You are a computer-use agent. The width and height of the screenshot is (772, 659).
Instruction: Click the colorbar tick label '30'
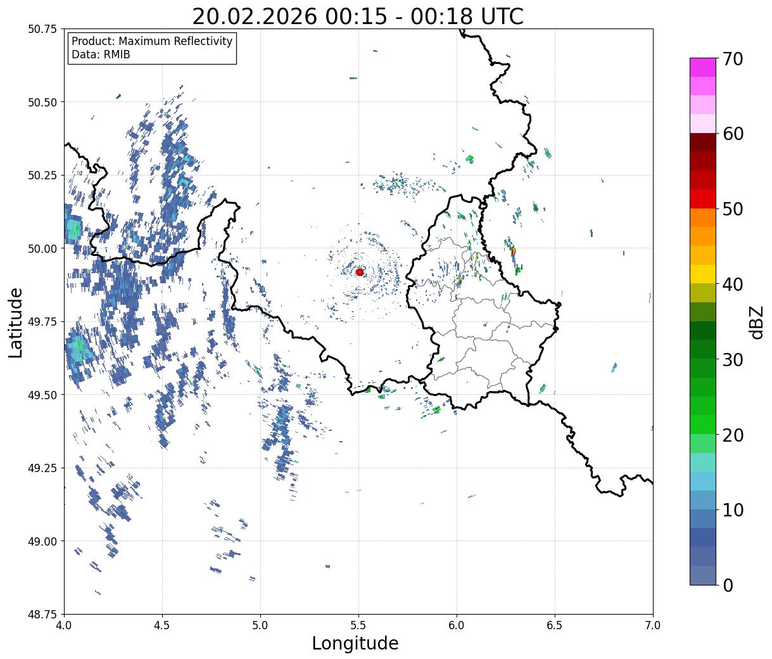(733, 360)
